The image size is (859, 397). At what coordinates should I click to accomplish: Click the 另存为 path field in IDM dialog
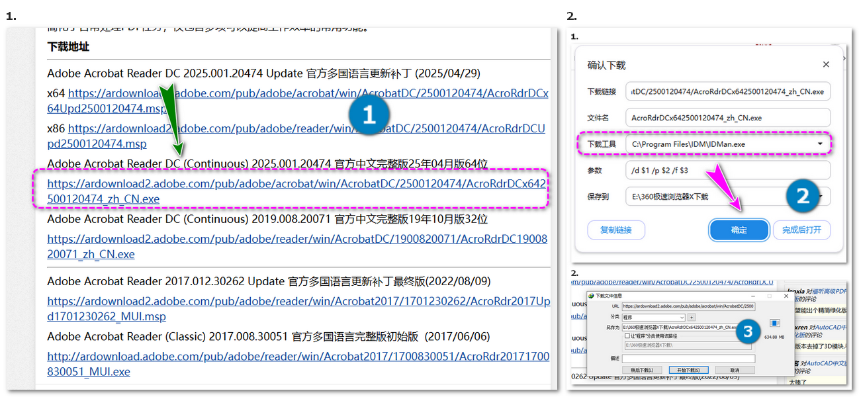(688, 327)
